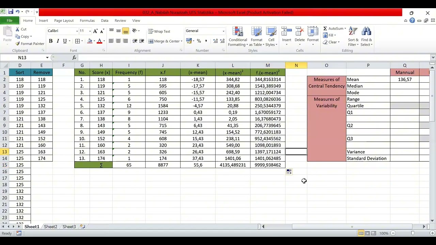Increase font size with Grow Font icon

click(95, 31)
